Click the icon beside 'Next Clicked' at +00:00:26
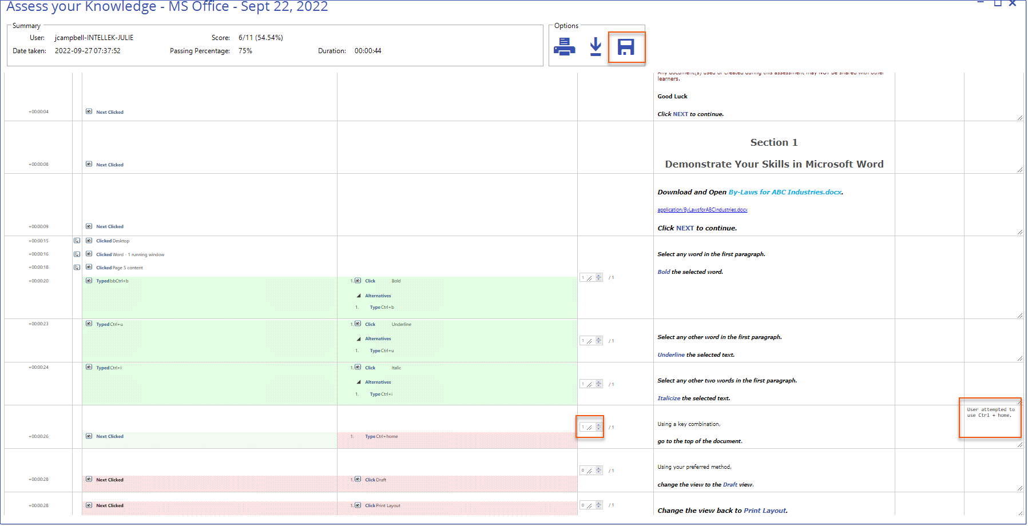The image size is (1028, 526). (x=89, y=436)
